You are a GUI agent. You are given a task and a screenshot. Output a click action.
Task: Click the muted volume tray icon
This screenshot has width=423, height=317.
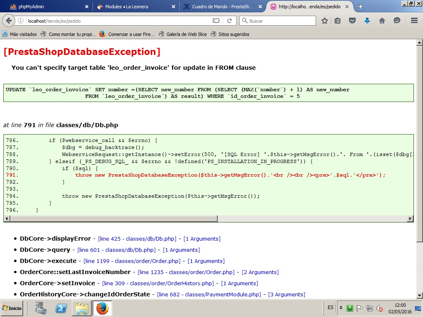coord(380,308)
